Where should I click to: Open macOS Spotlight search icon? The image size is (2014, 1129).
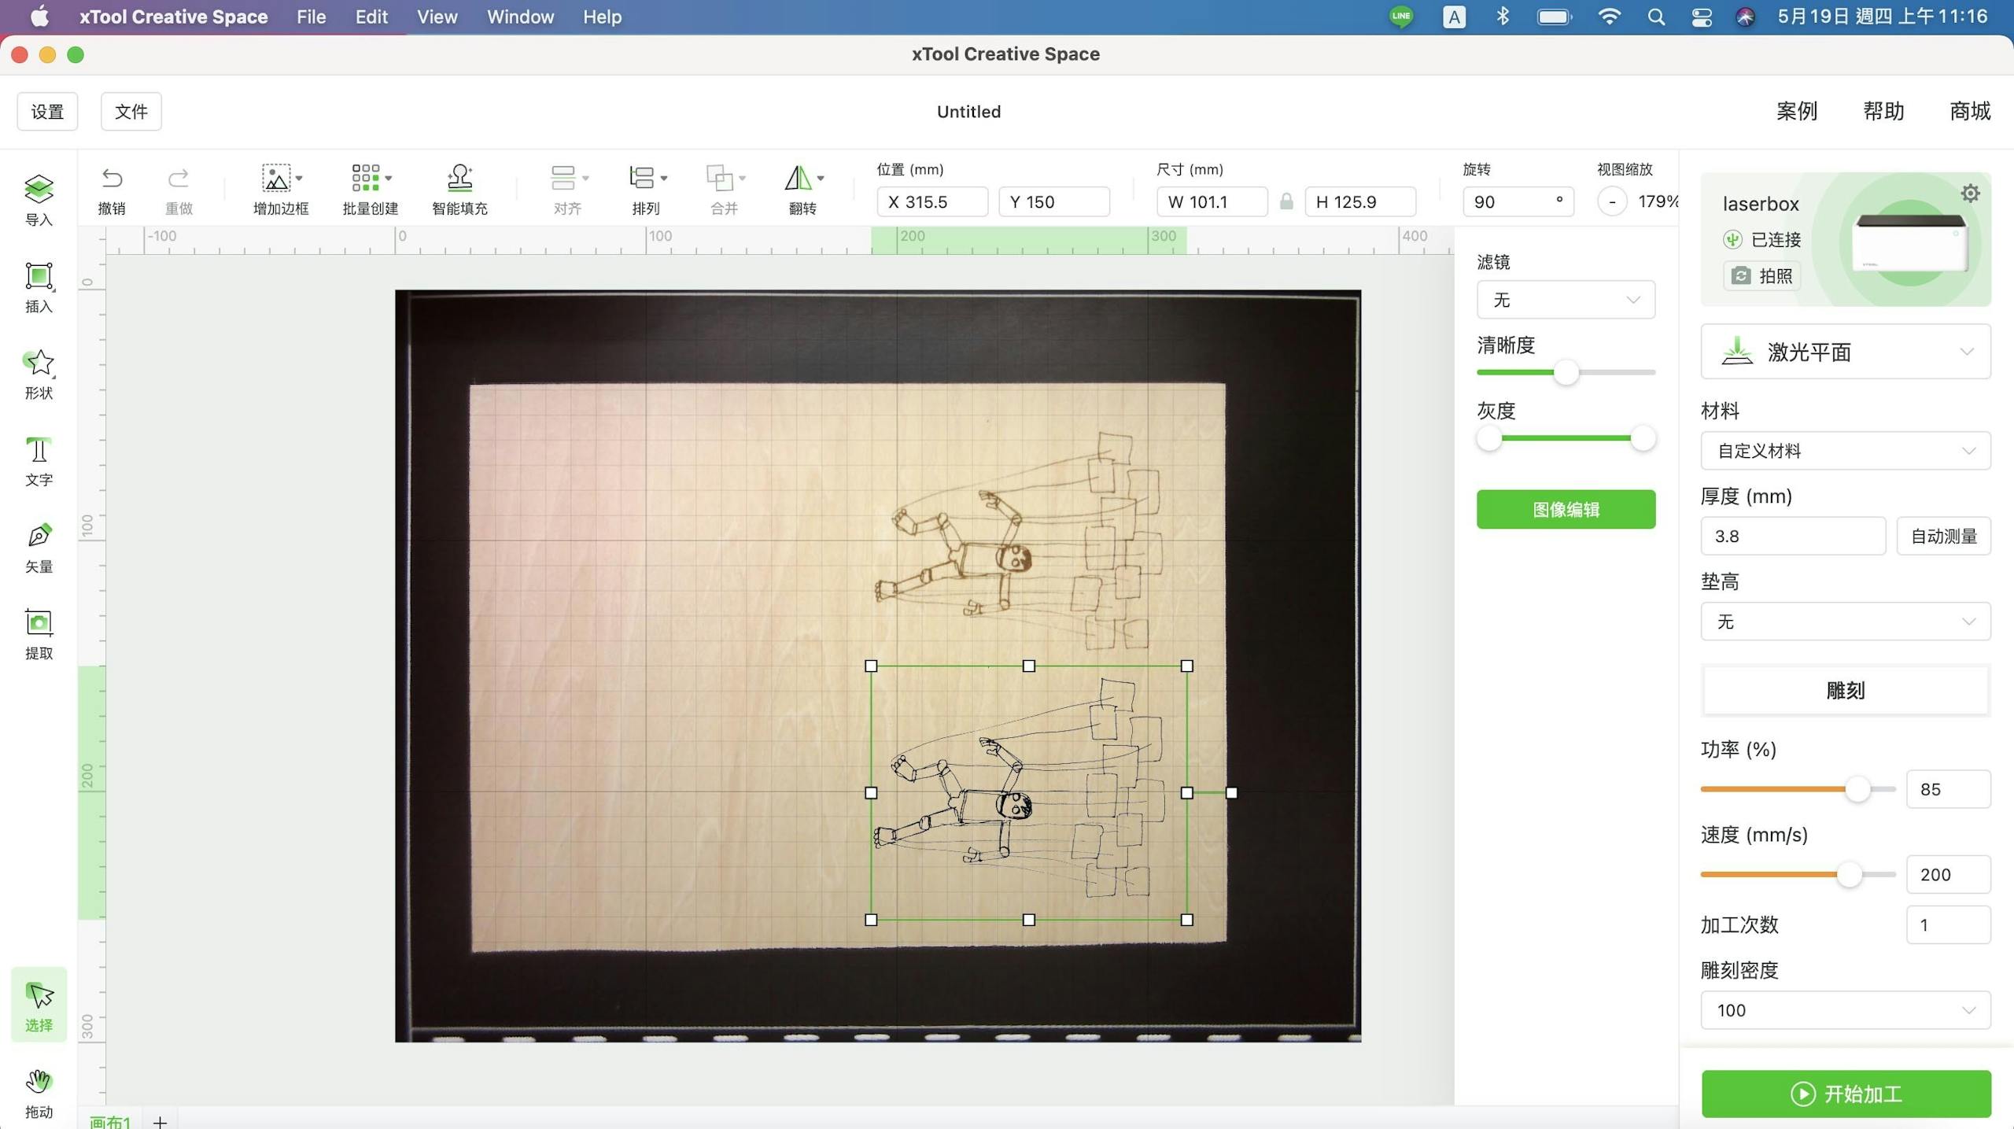[1656, 17]
